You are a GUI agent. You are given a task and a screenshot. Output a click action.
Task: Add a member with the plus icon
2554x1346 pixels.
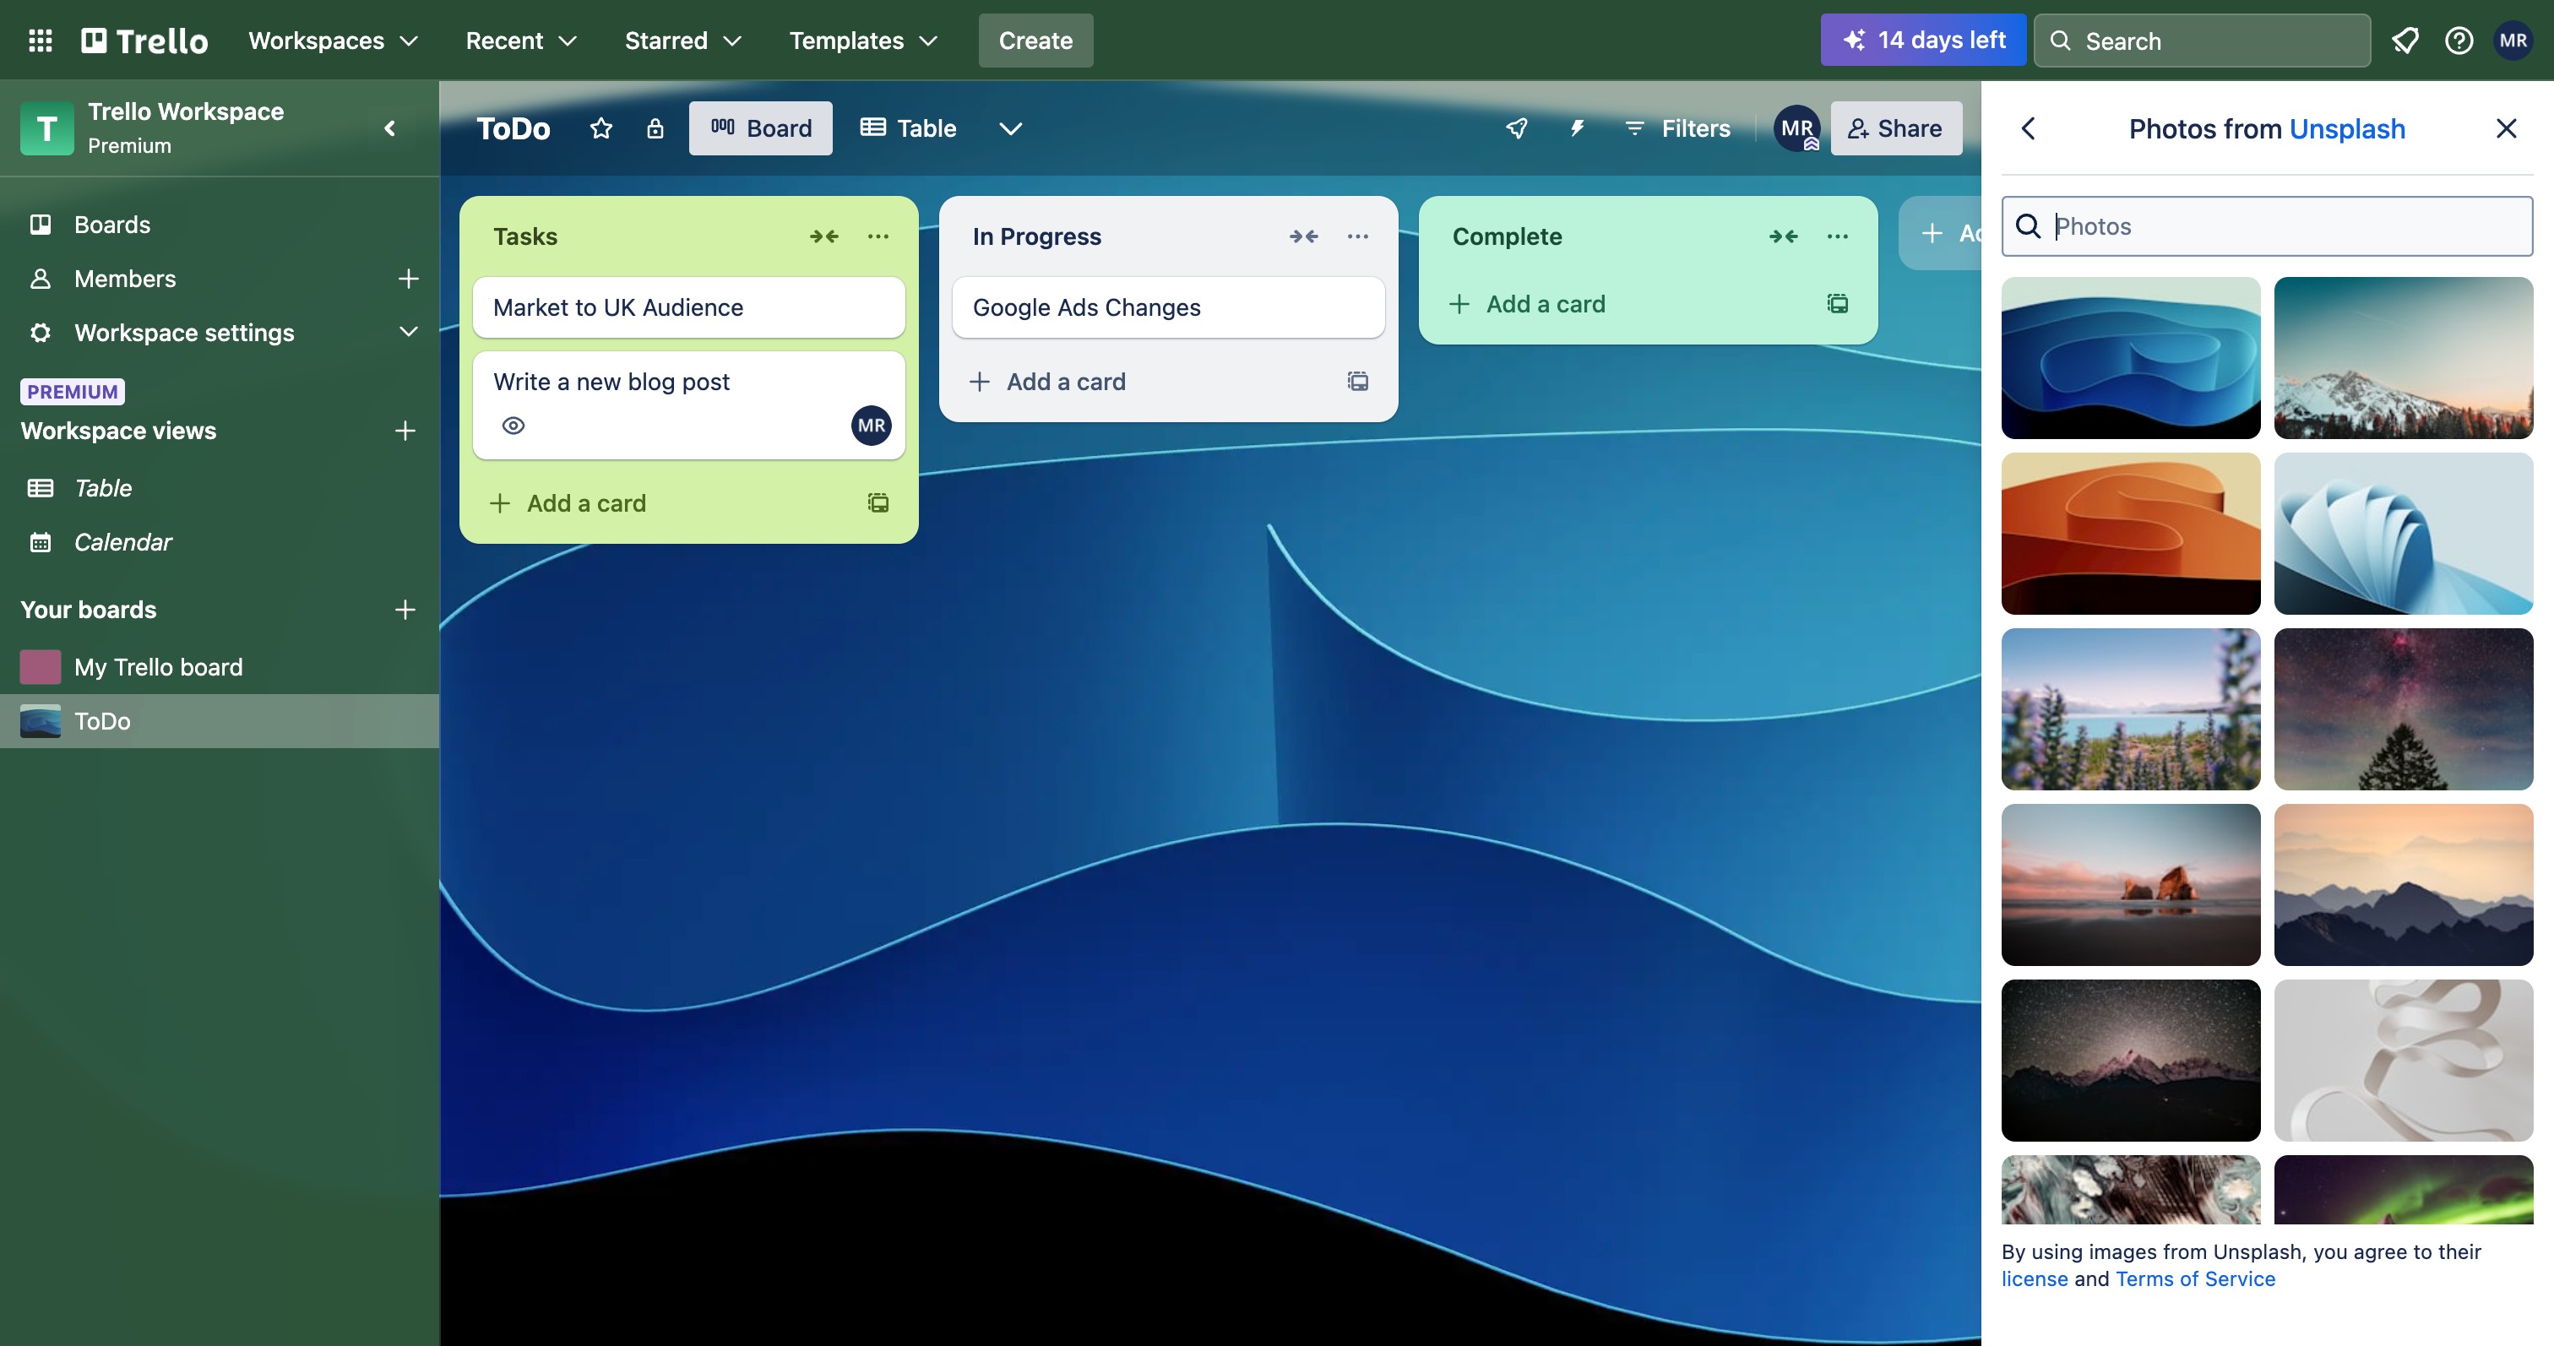click(407, 279)
